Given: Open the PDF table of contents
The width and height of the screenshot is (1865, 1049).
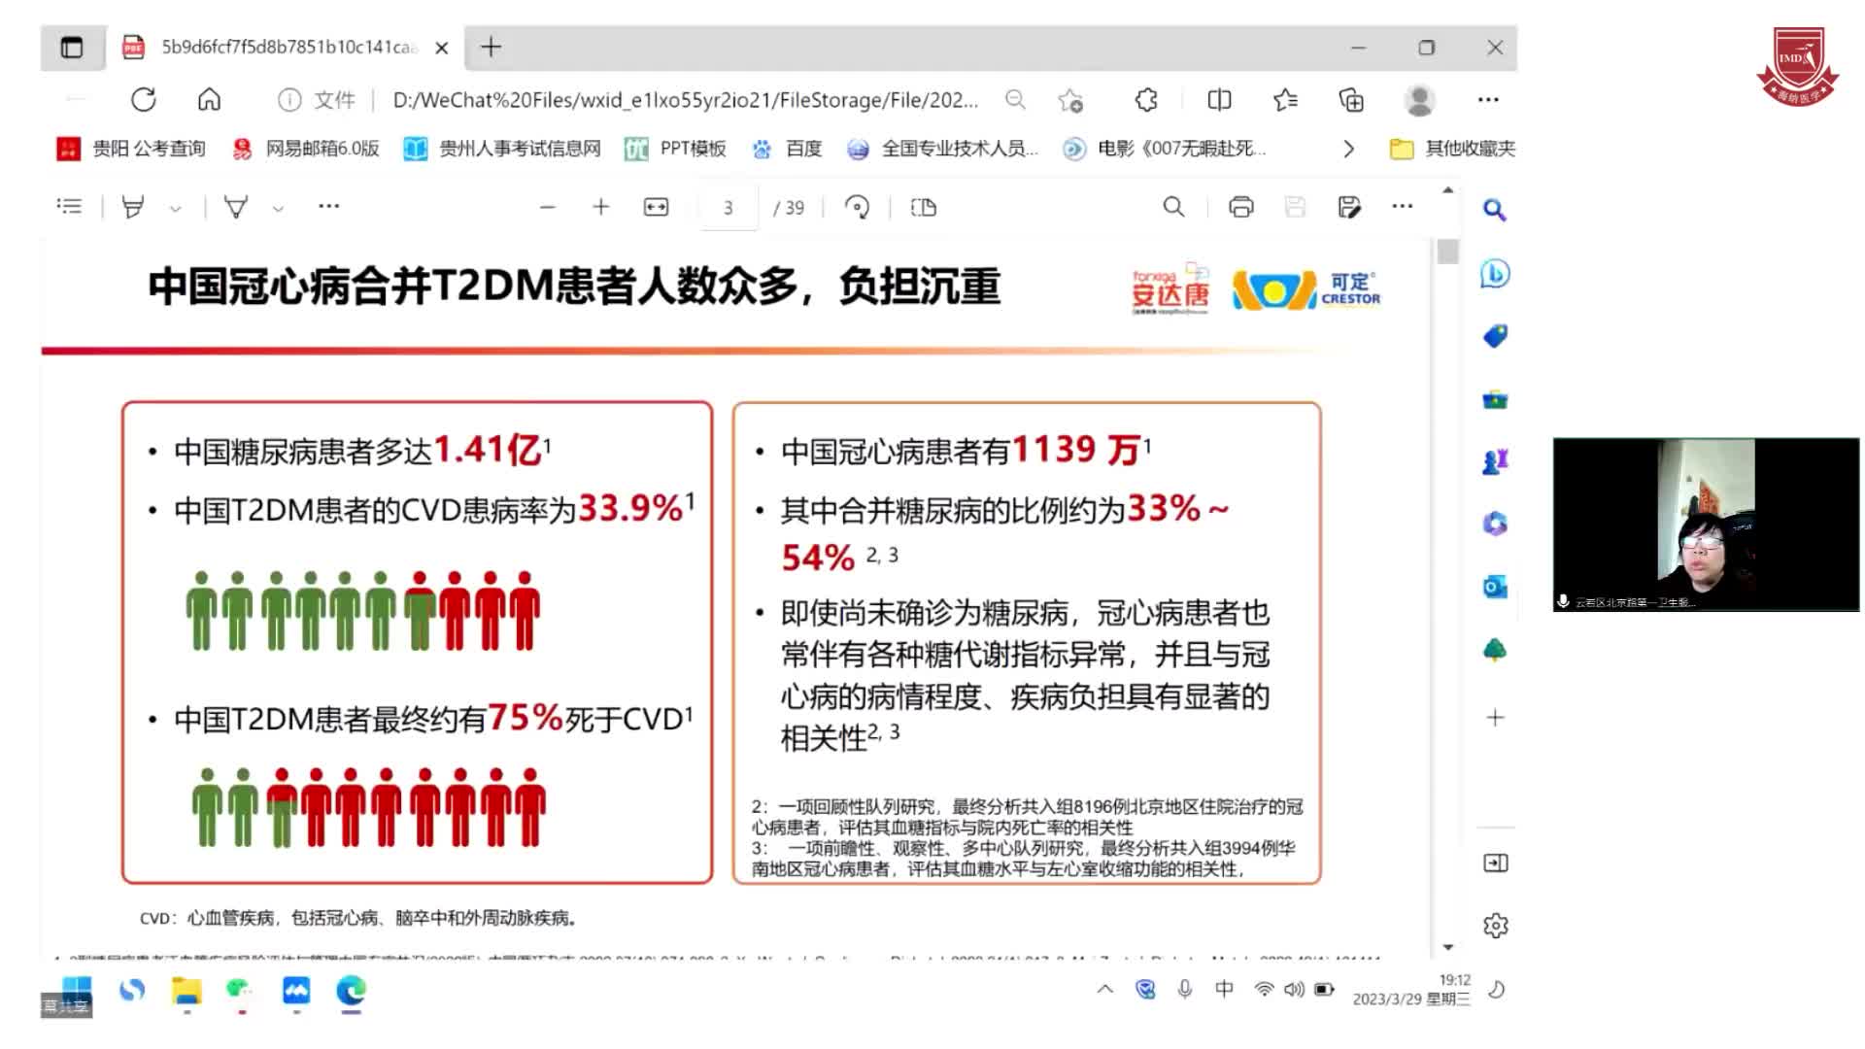Looking at the screenshot, I should click(68, 206).
